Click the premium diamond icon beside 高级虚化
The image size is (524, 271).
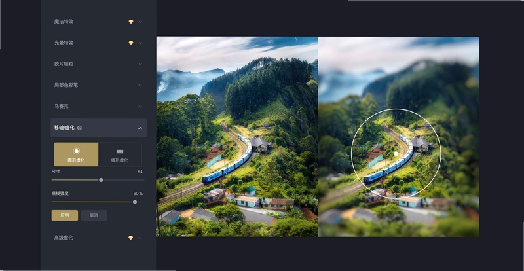click(x=130, y=238)
